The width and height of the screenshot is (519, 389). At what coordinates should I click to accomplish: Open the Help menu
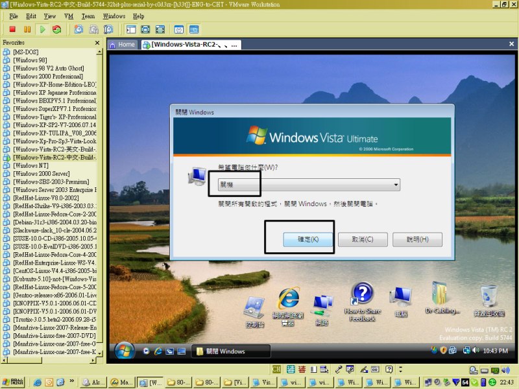click(x=138, y=16)
